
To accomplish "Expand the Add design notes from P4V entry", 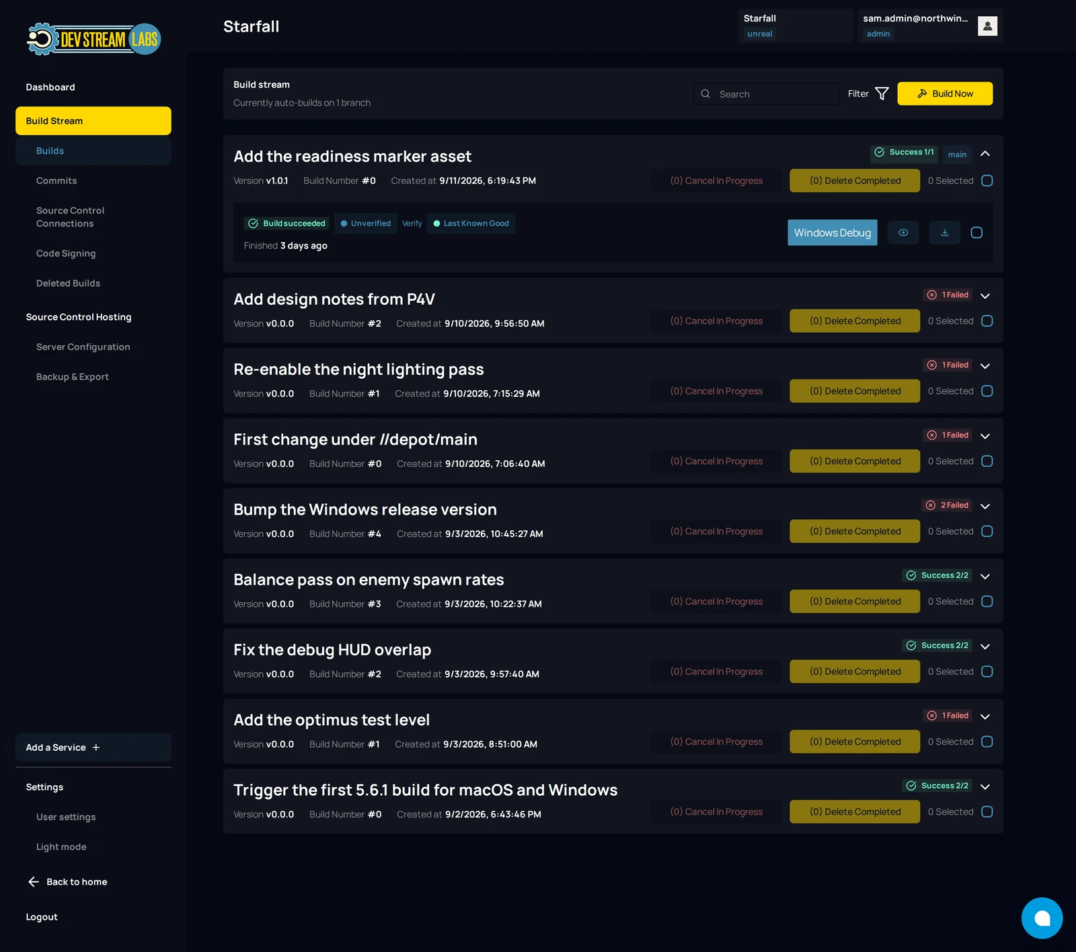I will point(985,296).
